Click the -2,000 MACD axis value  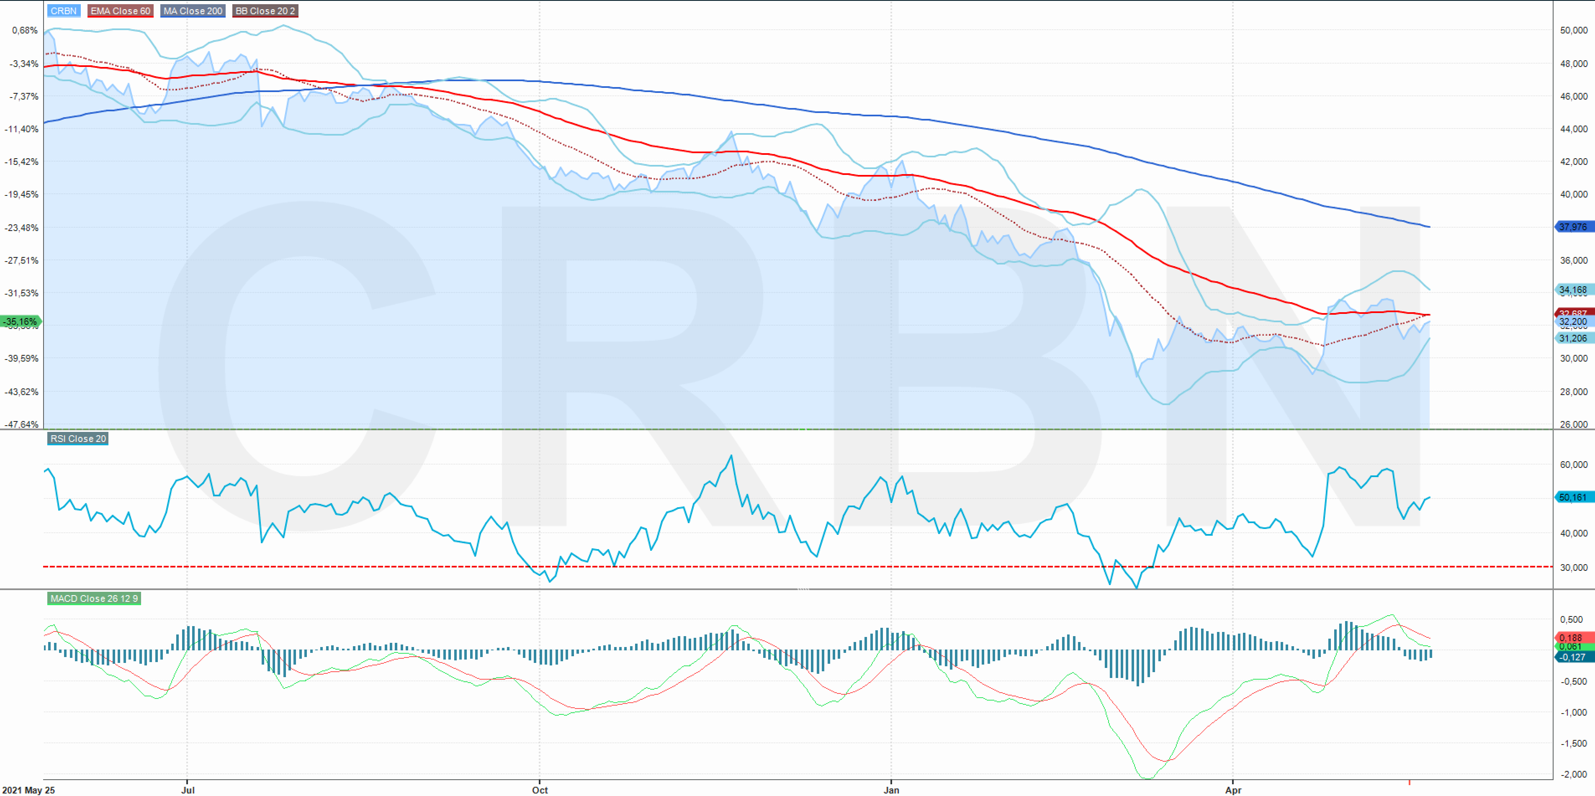click(1573, 774)
